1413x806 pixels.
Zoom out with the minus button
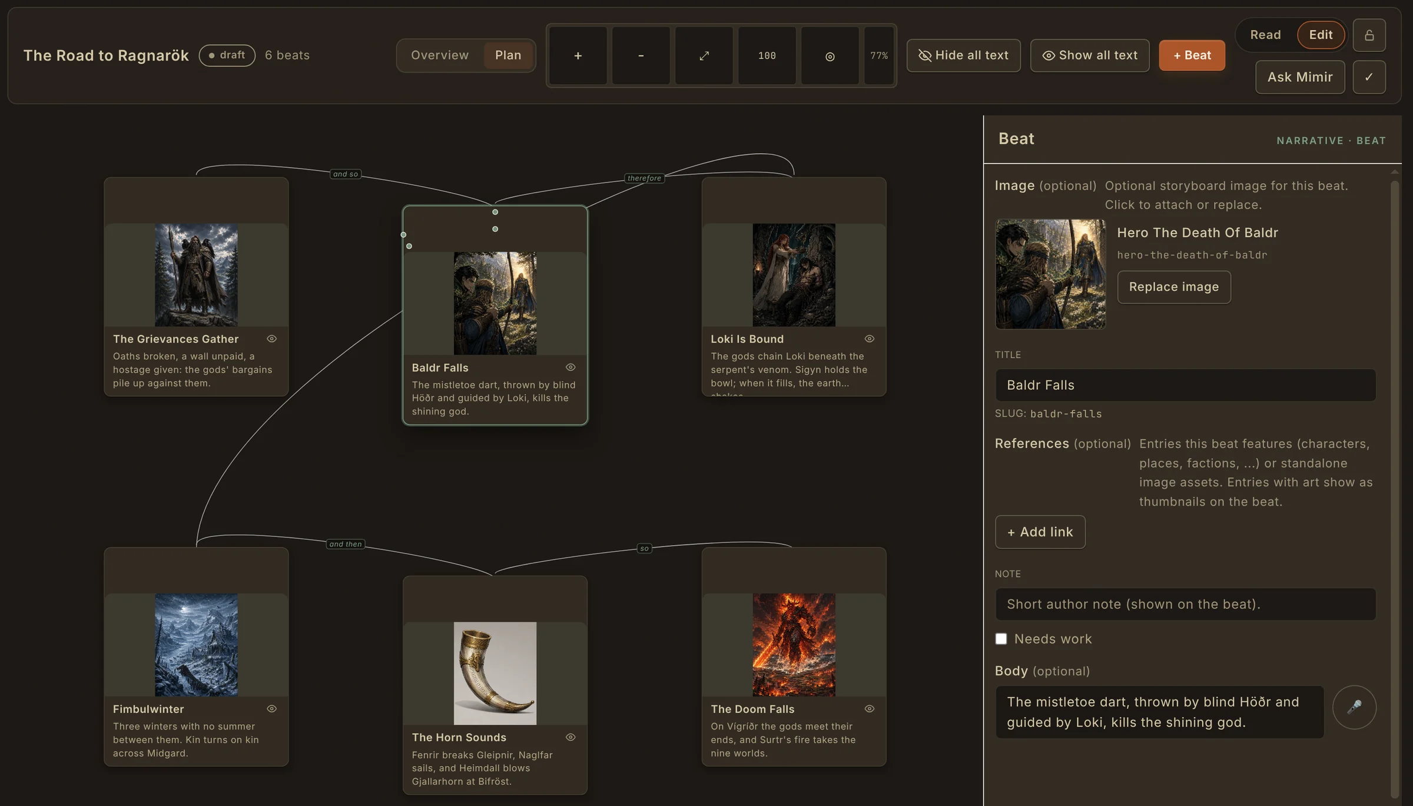(x=641, y=55)
